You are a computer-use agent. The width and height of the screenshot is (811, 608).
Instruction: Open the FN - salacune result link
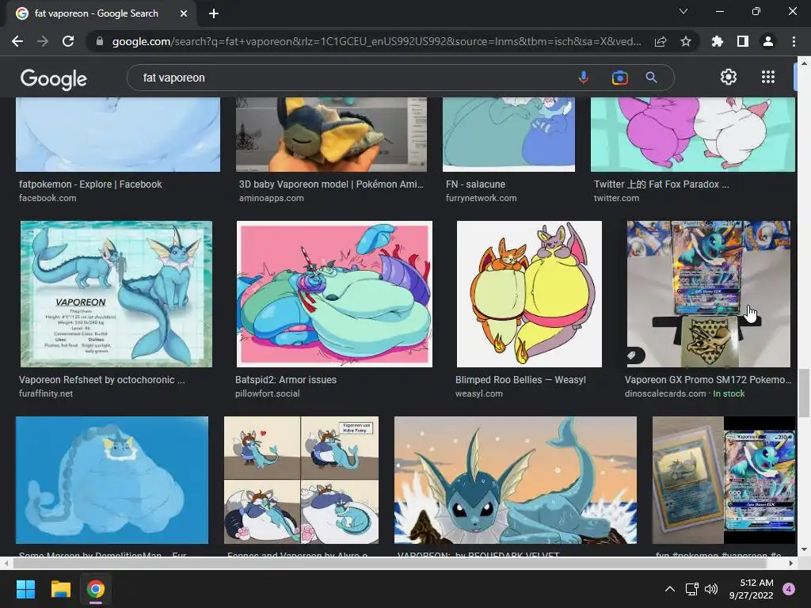coord(475,184)
